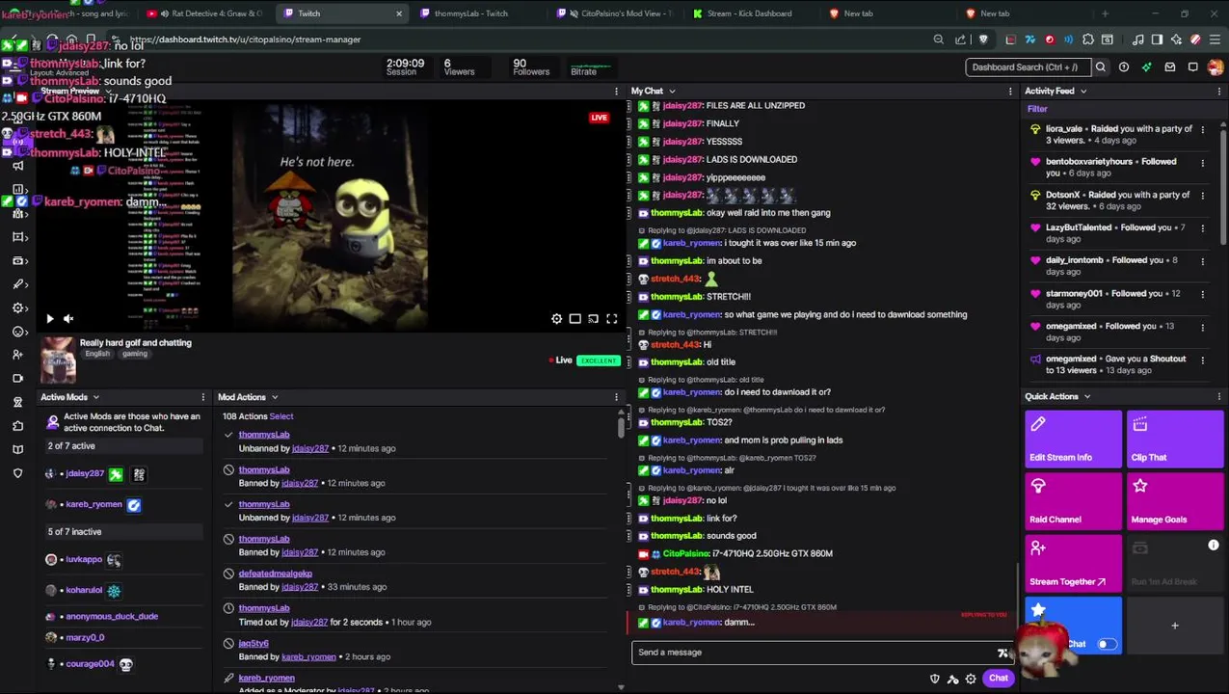Image resolution: width=1229 pixels, height=694 pixels.
Task: Click luvkappo in inactive mods list
Action: coord(84,559)
